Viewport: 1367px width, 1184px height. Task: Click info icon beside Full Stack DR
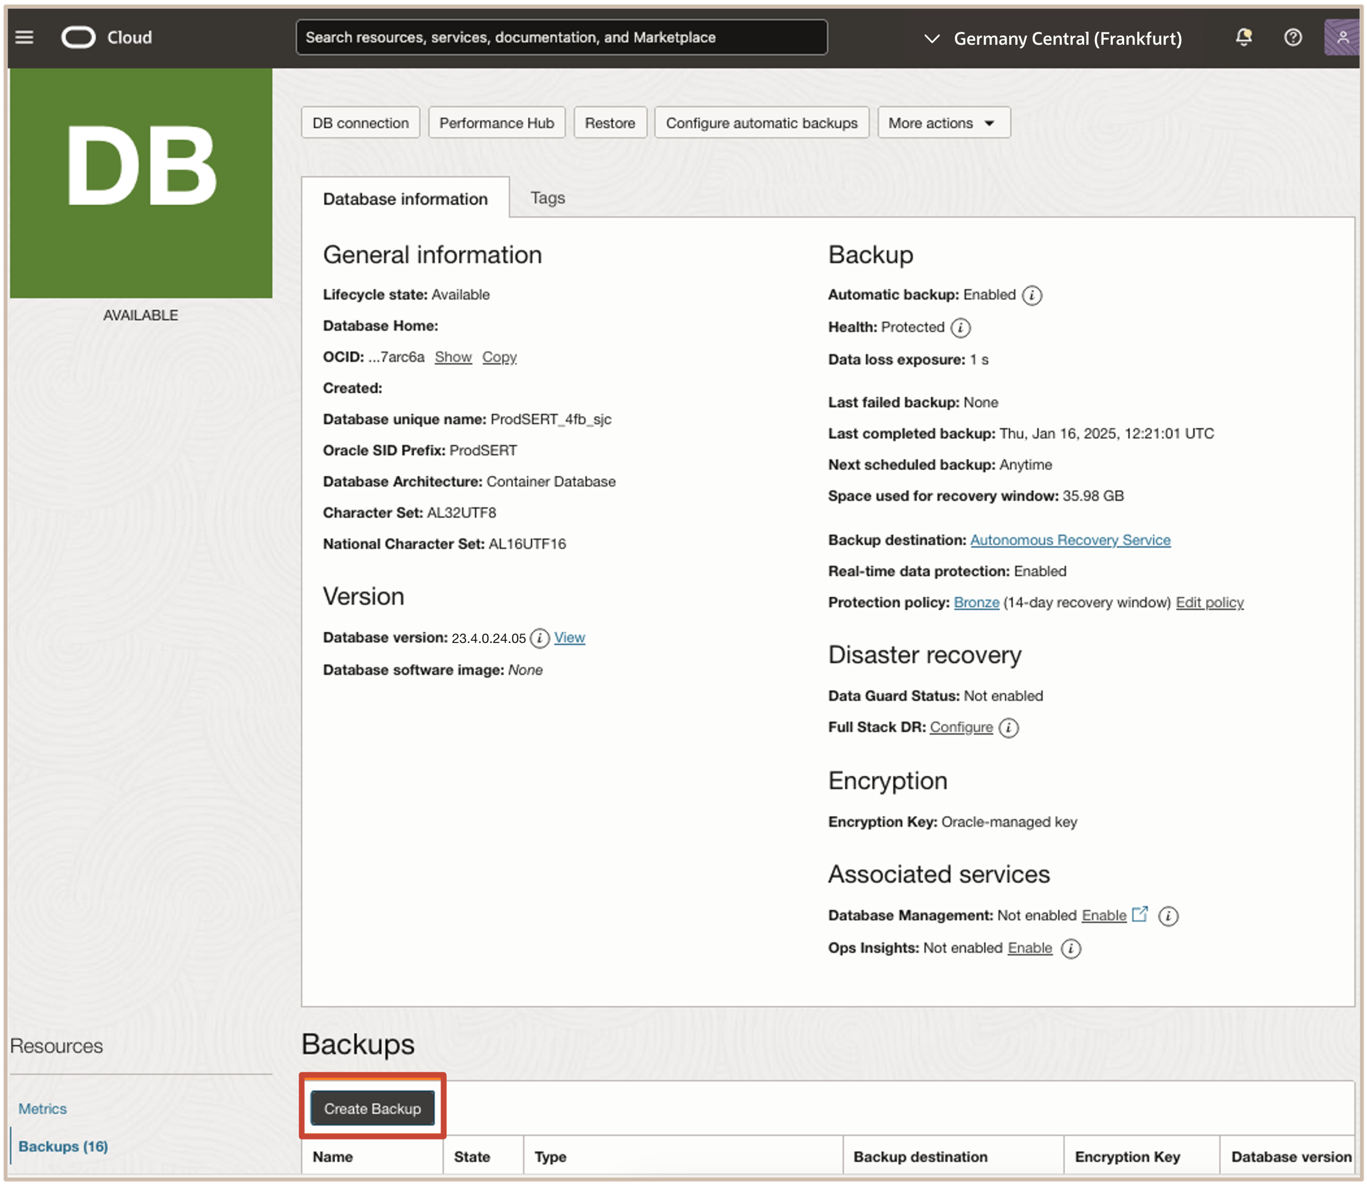[x=1008, y=728]
